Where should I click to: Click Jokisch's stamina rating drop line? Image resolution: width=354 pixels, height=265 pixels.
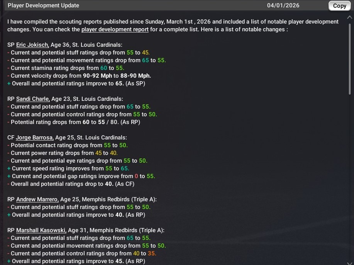point(65,68)
